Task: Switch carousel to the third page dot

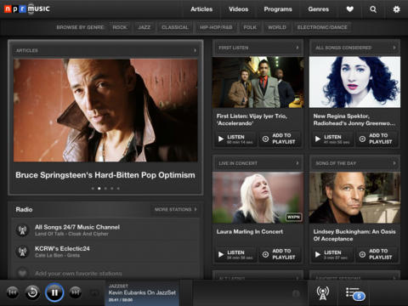Action: click(x=105, y=189)
